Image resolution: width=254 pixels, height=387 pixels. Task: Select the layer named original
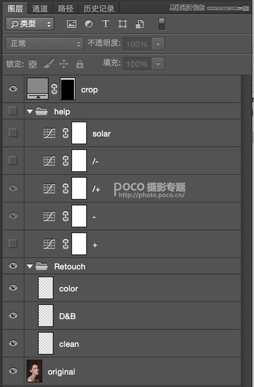pos(61,372)
